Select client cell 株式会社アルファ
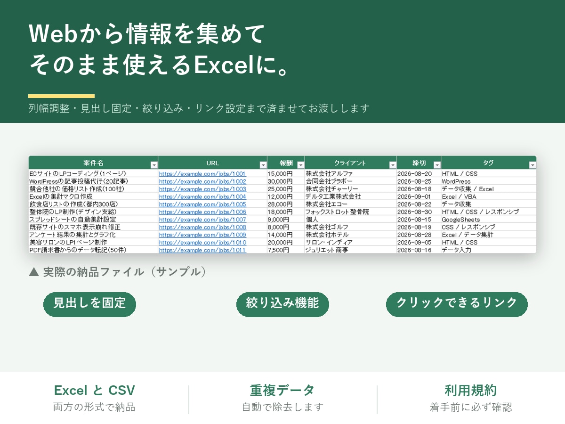This screenshot has width=565, height=424. point(351,173)
